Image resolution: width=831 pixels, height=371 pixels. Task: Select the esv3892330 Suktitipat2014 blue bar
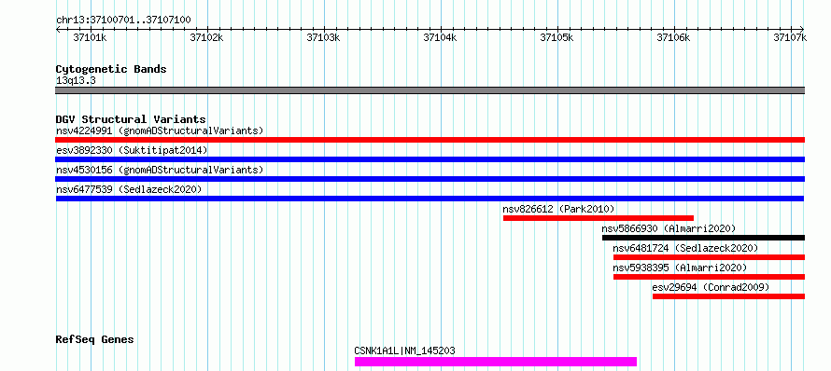tap(430, 159)
